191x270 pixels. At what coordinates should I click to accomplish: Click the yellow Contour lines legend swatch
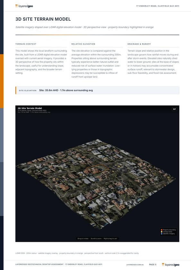tap(161, 232)
